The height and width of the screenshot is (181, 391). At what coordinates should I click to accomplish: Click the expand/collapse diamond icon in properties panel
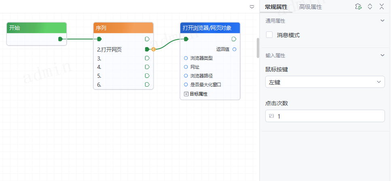(370, 6)
